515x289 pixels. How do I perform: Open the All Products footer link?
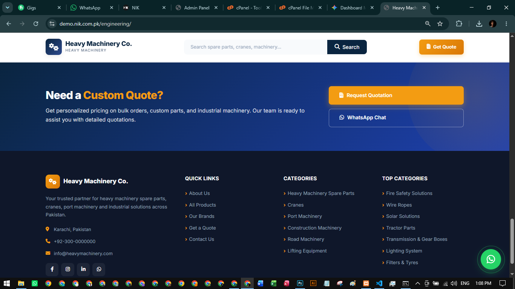pos(202,205)
